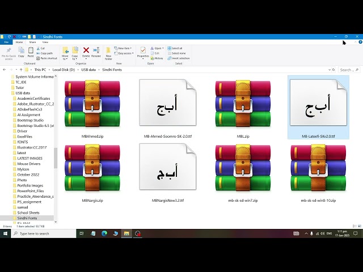Open the Easy access dropdown
The image size is (363, 272).
[x=124, y=53]
